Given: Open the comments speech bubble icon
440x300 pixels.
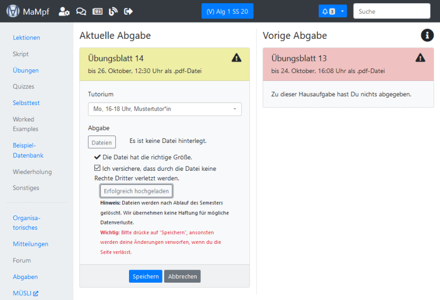Looking at the screenshot, I should tap(81, 11).
